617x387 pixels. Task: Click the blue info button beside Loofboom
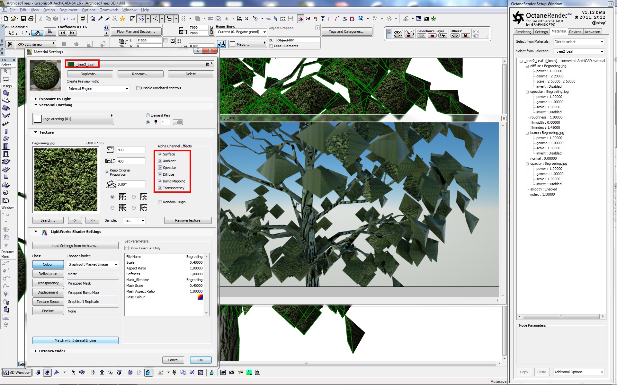pyautogui.click(x=106, y=27)
